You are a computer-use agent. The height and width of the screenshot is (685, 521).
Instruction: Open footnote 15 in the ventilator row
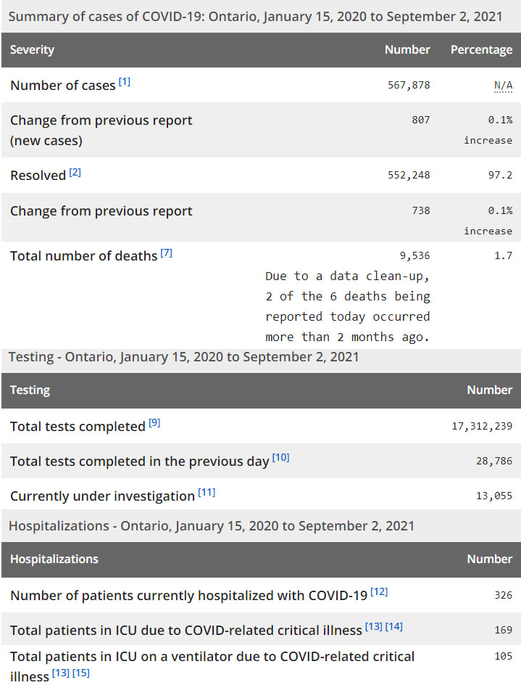click(81, 674)
